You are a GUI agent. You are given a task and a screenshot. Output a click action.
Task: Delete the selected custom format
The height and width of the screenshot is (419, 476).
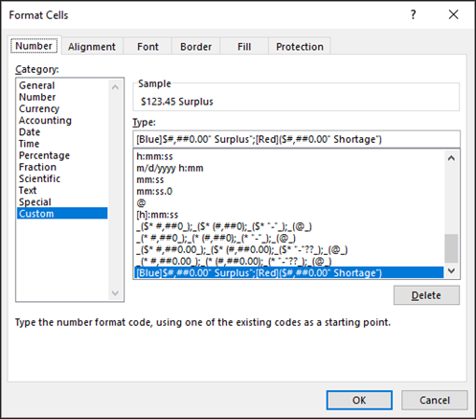426,295
